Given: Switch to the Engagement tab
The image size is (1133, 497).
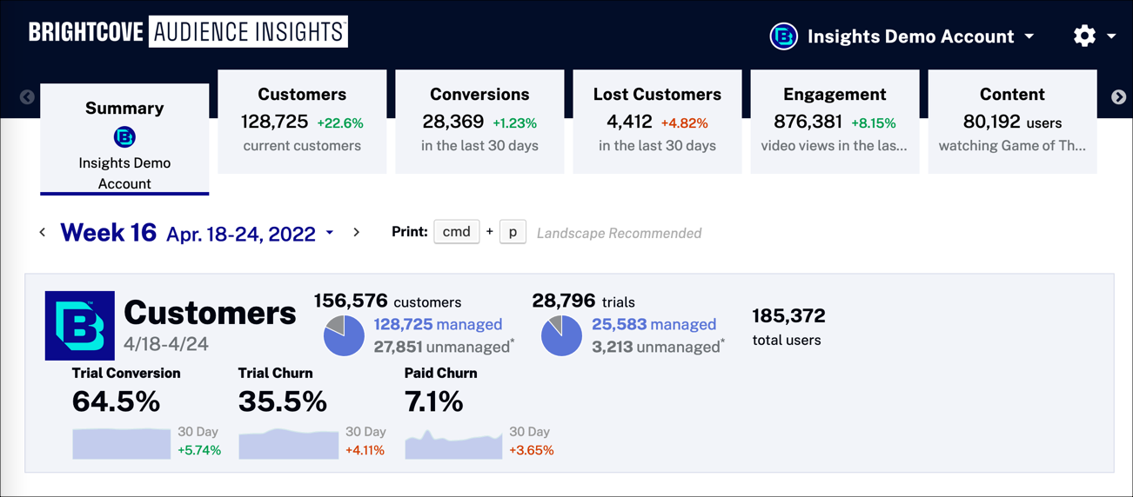Looking at the screenshot, I should (835, 121).
